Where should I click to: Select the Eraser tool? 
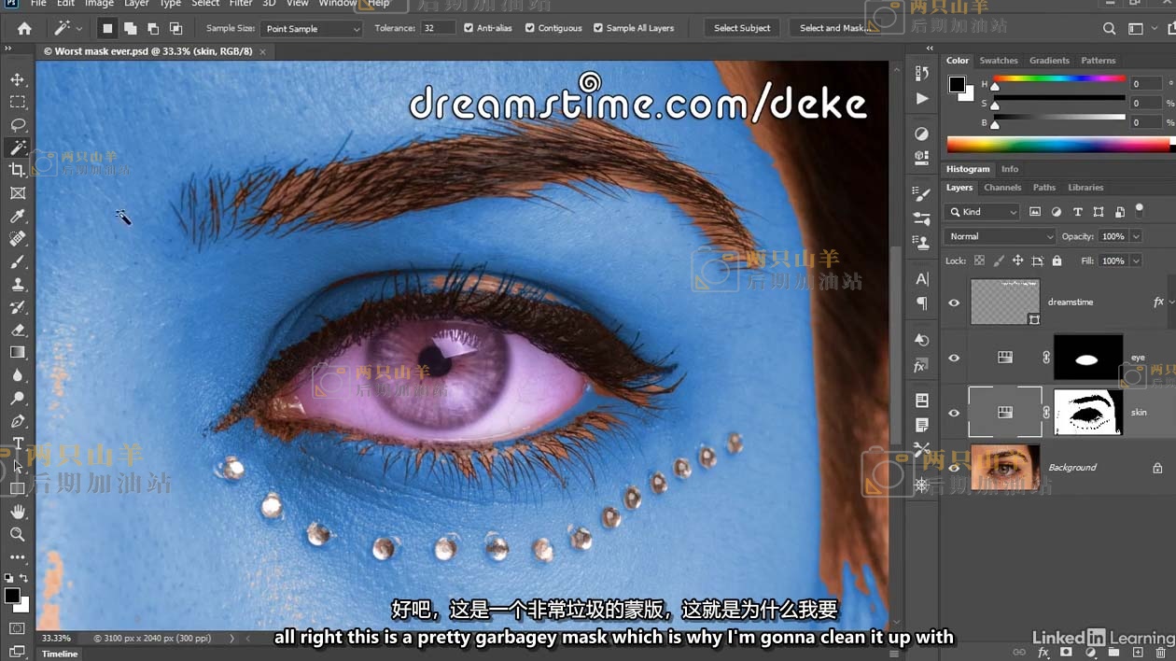tap(17, 330)
